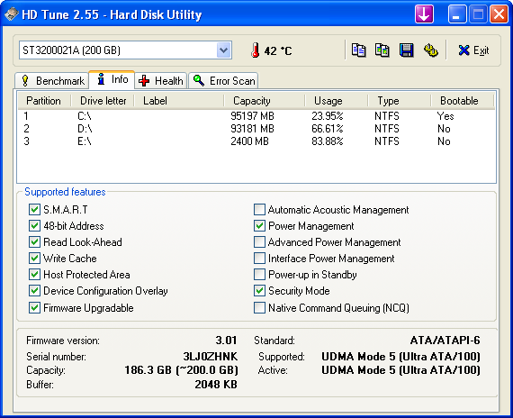Screen dimensions: 513x418
Task: Click the HD Tune app icon in title bar
Action: pos(11,14)
